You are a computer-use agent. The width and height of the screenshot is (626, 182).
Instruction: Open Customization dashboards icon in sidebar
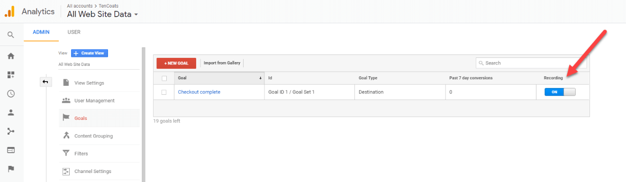[10, 75]
